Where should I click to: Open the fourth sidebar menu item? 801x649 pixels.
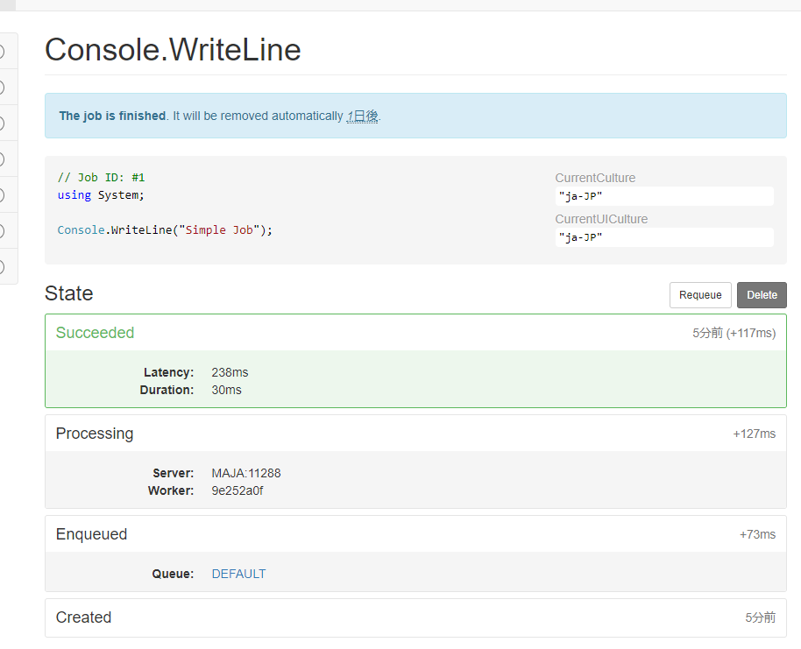pyautogui.click(x=7, y=159)
